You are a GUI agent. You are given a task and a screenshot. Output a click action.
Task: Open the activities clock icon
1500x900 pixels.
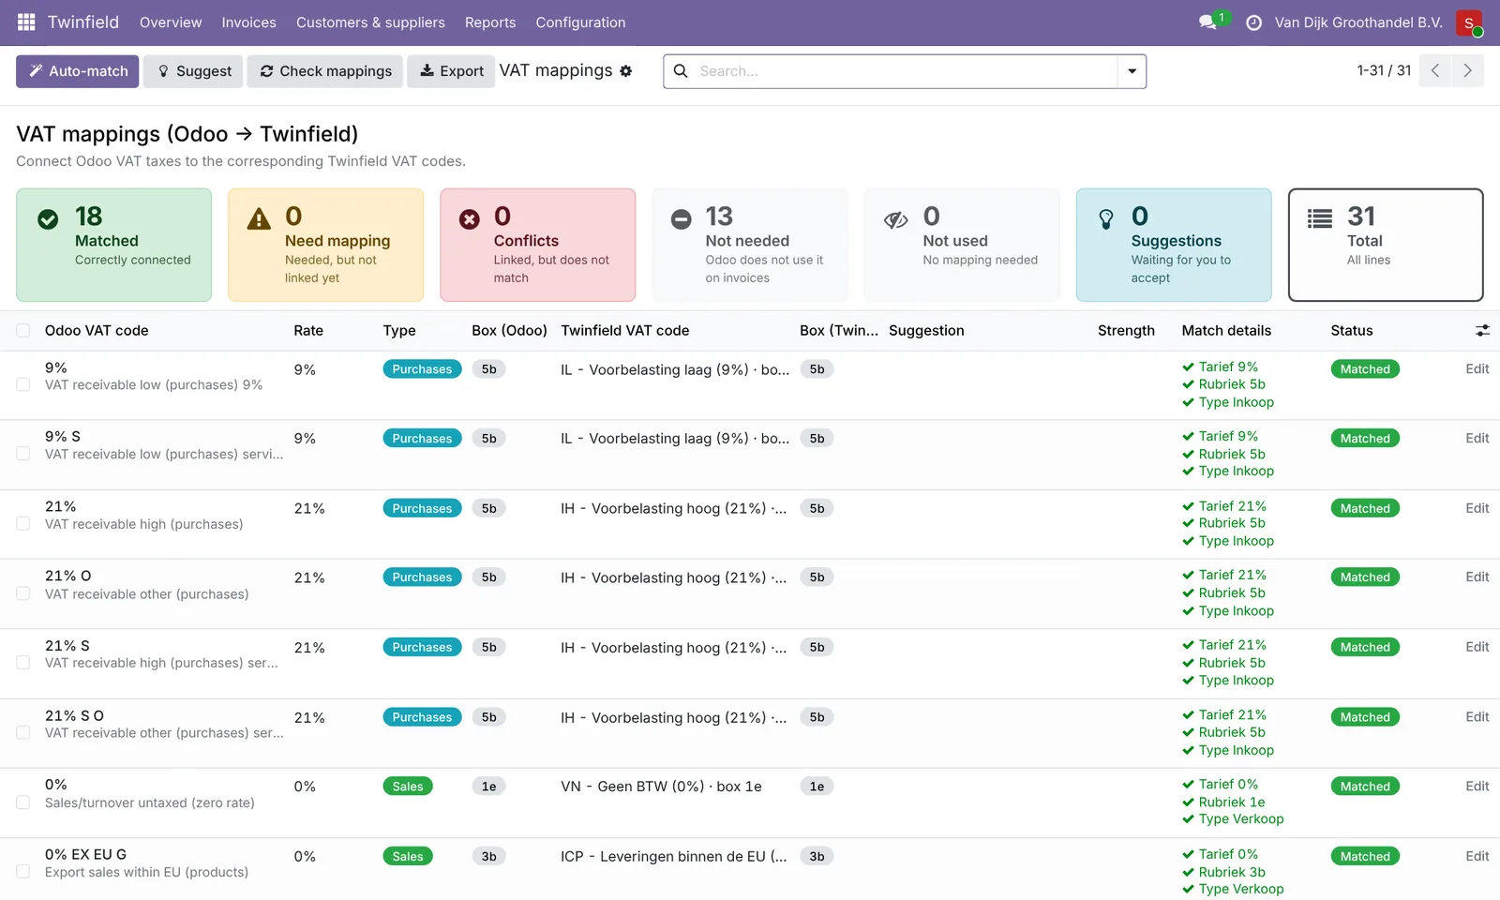coord(1253,22)
